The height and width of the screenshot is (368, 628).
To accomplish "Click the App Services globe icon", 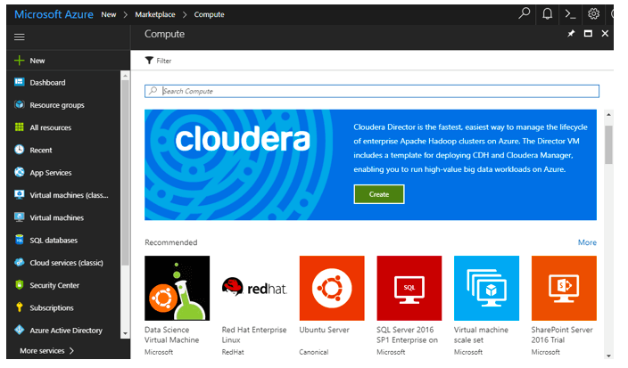I will [x=20, y=172].
